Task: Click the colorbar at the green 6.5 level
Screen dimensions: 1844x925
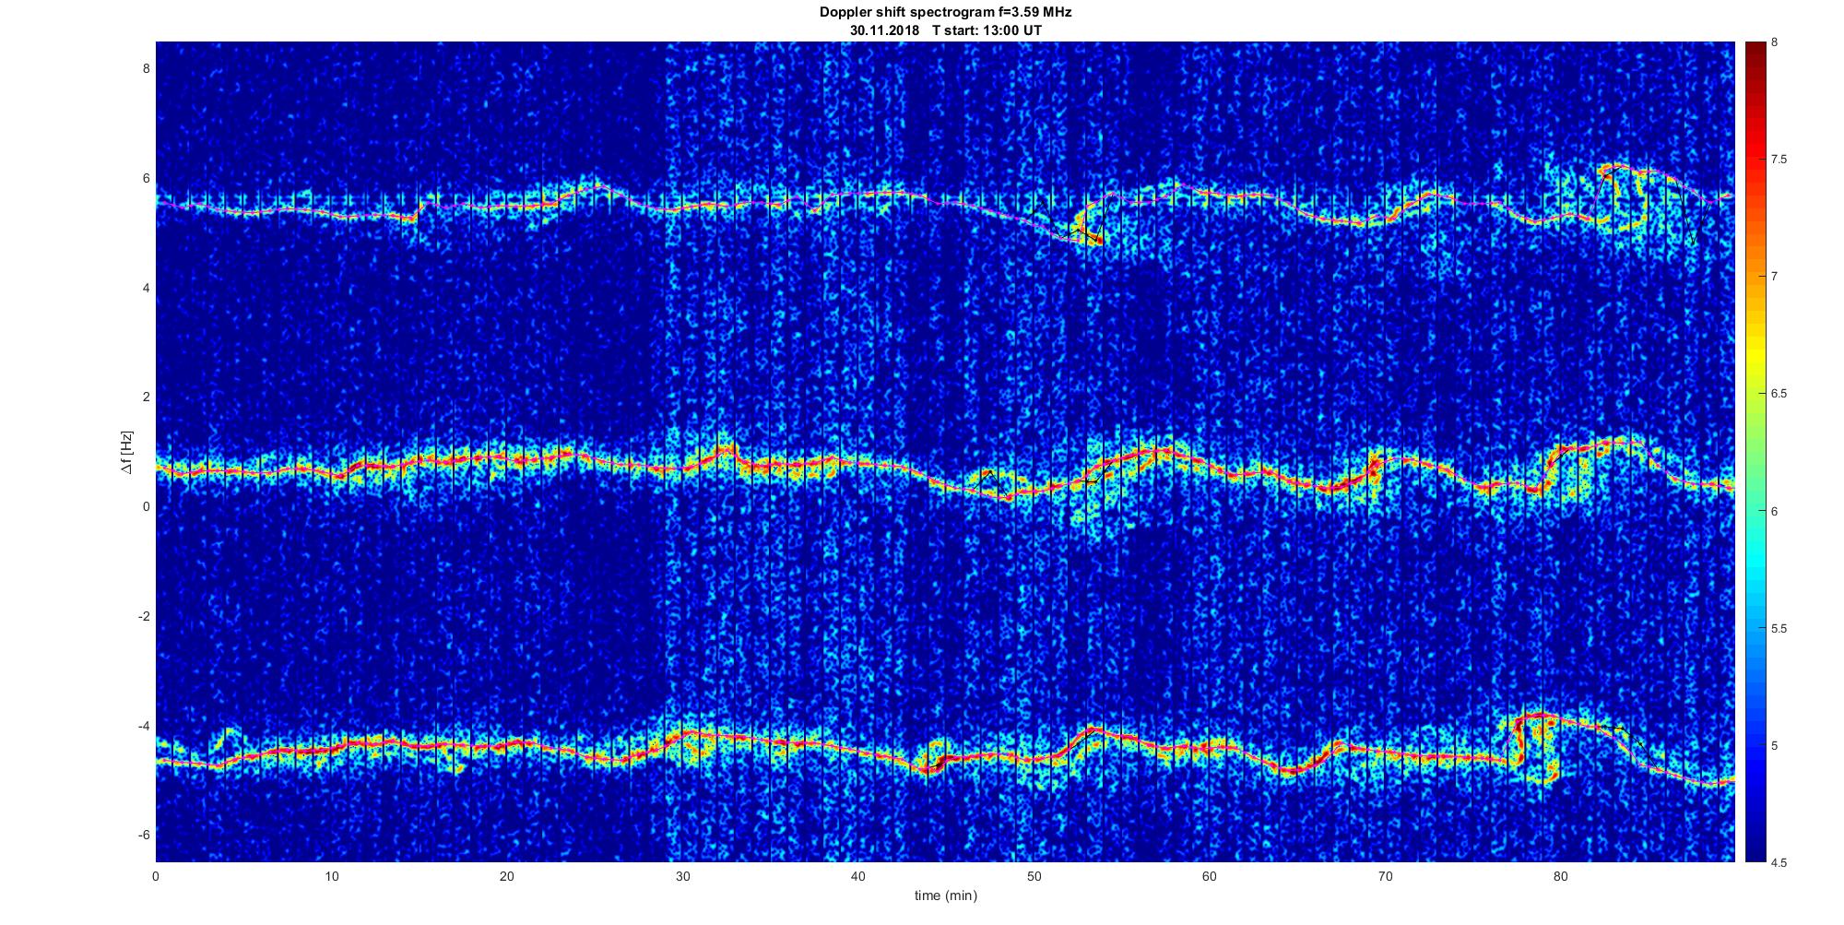Action: click(x=1755, y=394)
